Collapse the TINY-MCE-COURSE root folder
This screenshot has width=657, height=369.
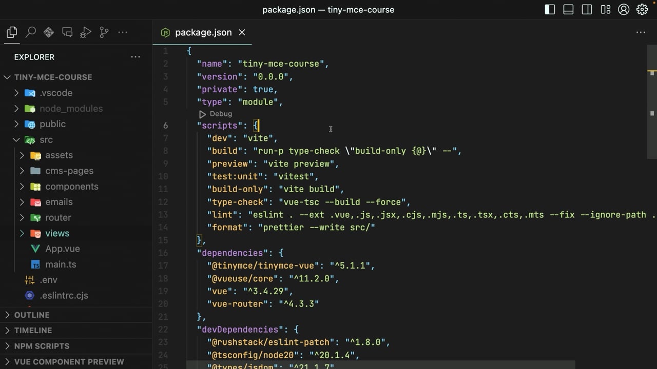(7, 77)
